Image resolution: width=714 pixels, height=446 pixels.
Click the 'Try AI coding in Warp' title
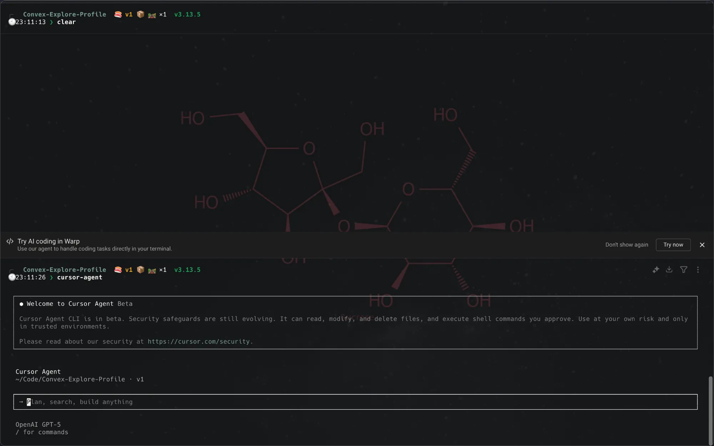tap(49, 241)
